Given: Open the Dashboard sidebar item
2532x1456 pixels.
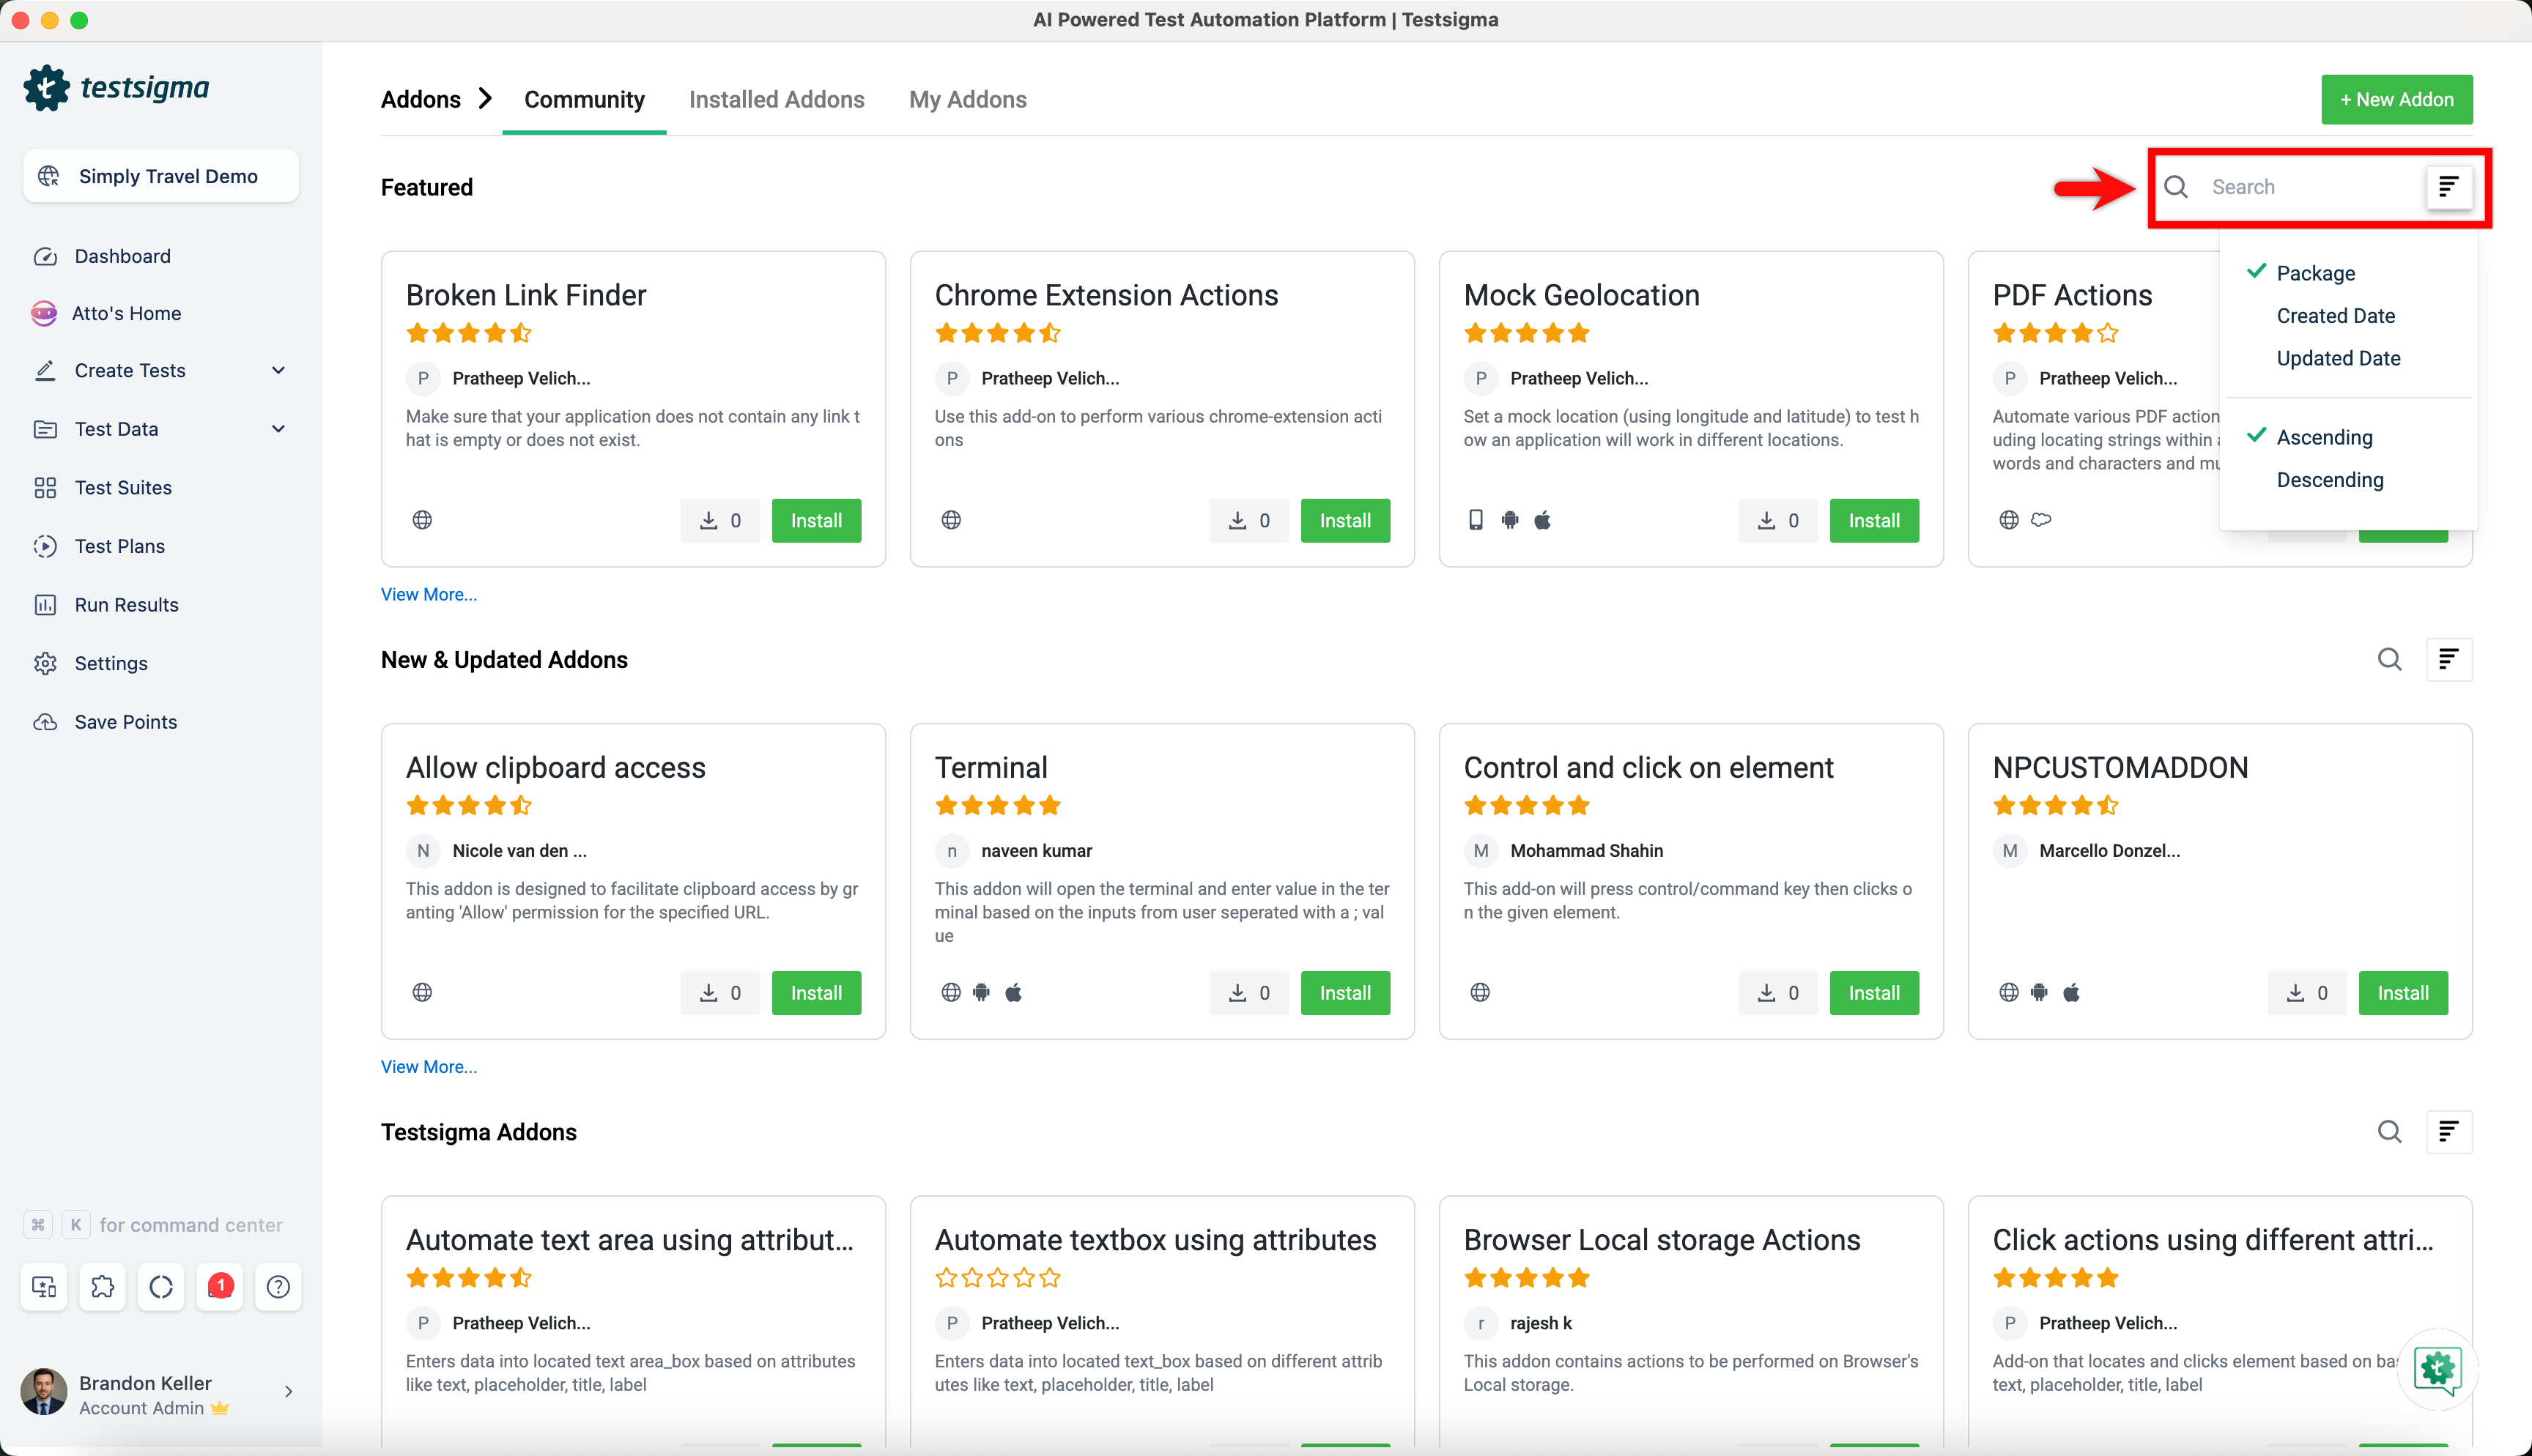Looking at the screenshot, I should click(x=122, y=256).
